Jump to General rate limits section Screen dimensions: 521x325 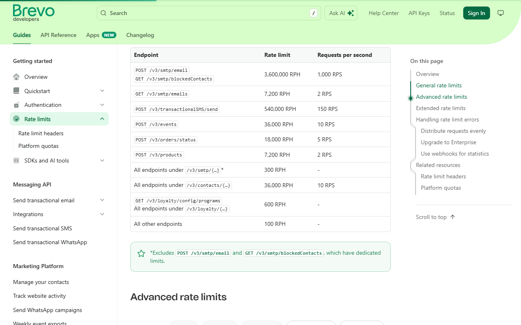[439, 85]
